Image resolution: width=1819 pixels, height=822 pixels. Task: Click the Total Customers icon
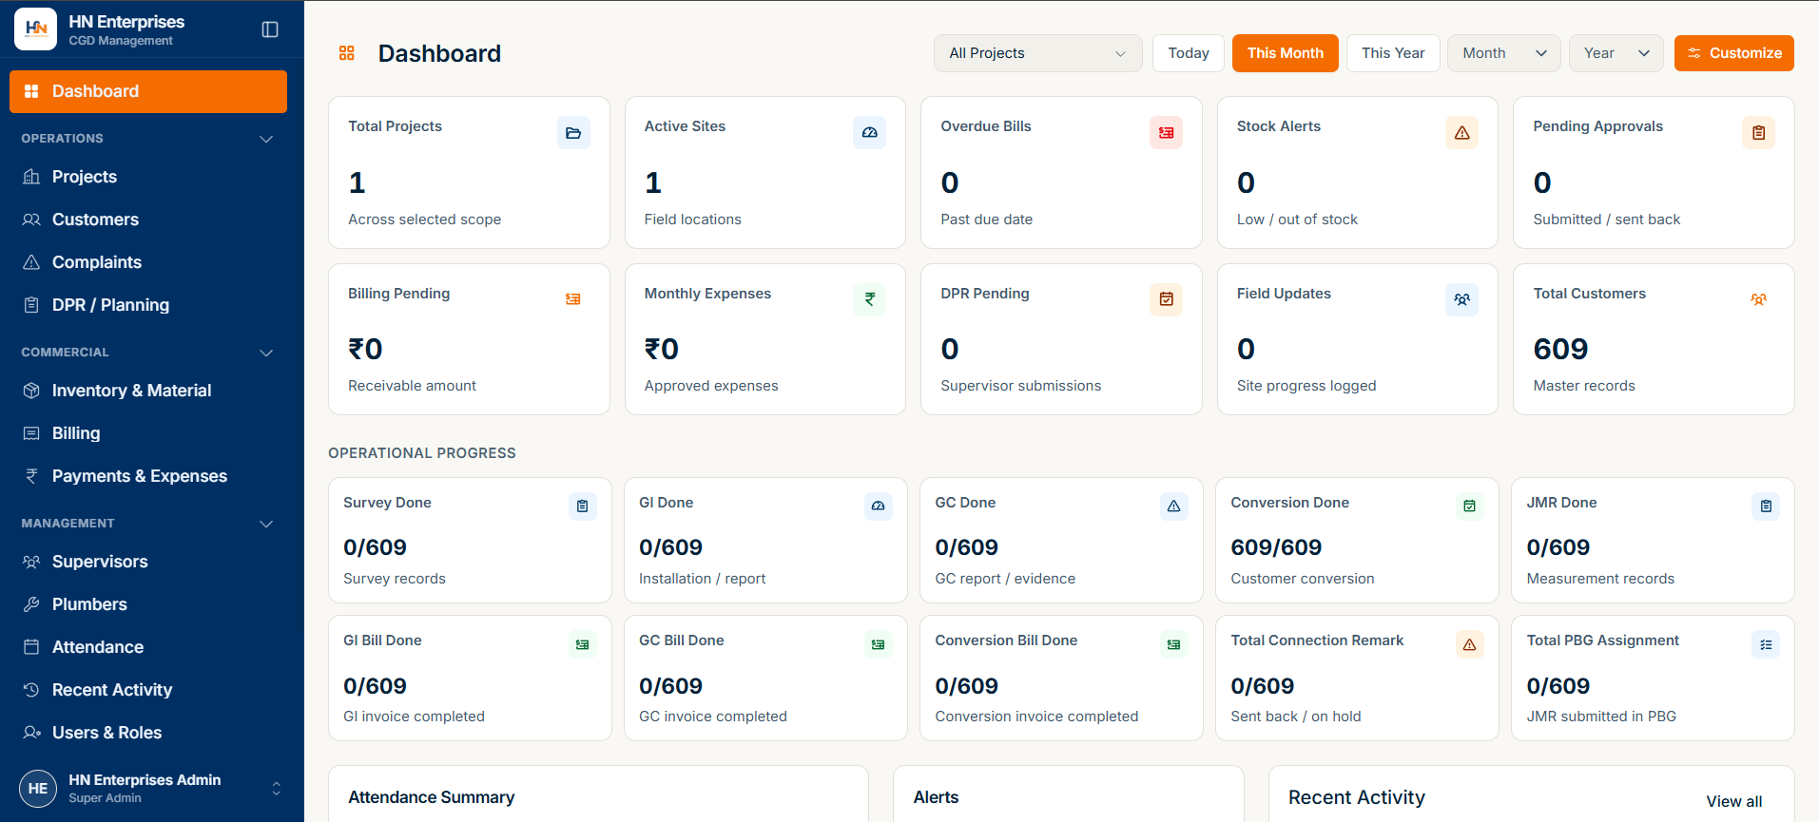click(1758, 299)
